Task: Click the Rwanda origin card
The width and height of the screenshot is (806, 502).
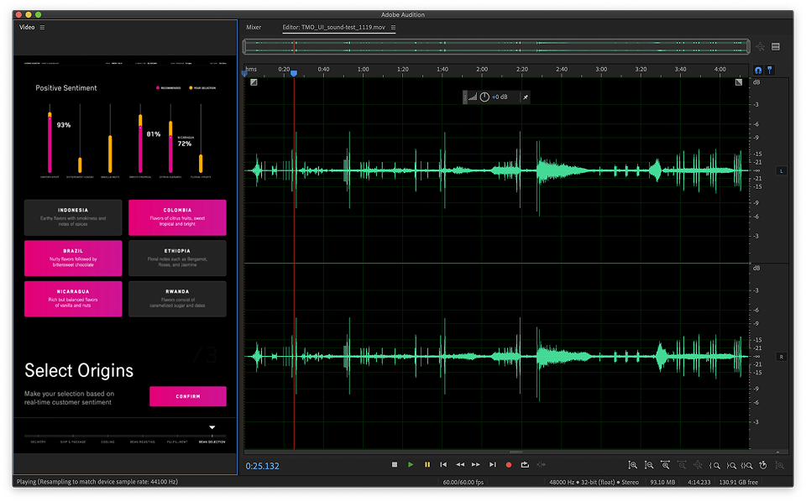Action: click(177, 299)
